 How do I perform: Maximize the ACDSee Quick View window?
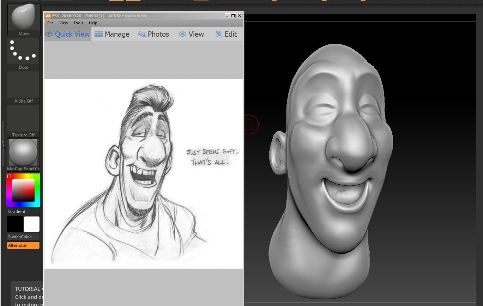233,16
